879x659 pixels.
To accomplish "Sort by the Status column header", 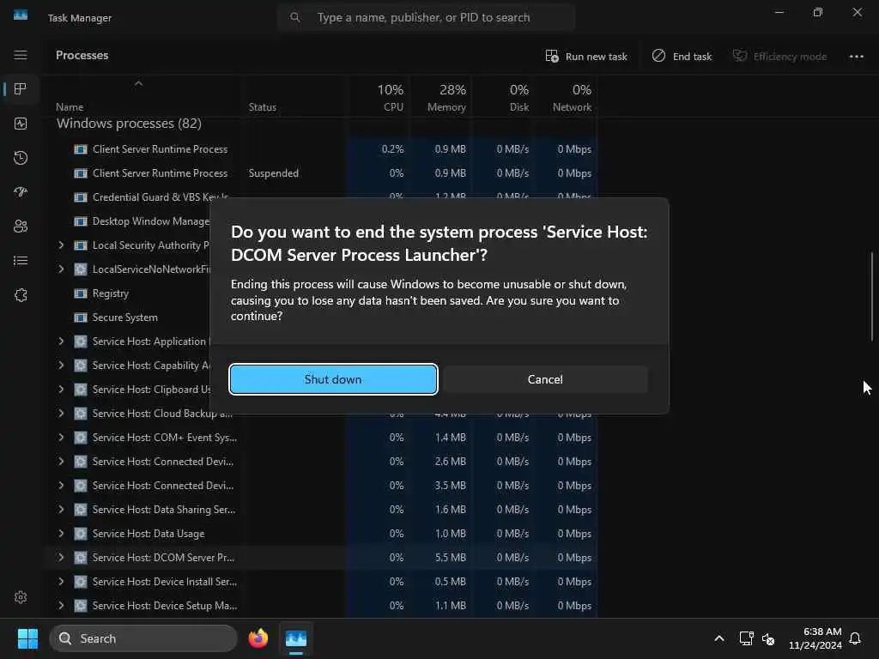I will point(263,106).
